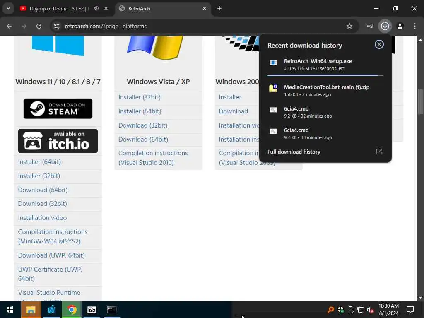The width and height of the screenshot is (424, 318).
Task: Click Download (32bit) under Windows Vista / XP
Action: pyautogui.click(x=143, y=125)
